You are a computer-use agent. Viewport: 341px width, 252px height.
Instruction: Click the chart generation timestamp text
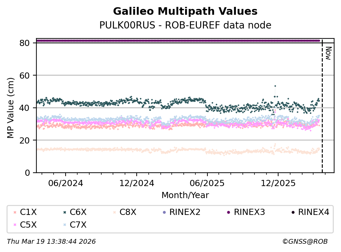51,242
